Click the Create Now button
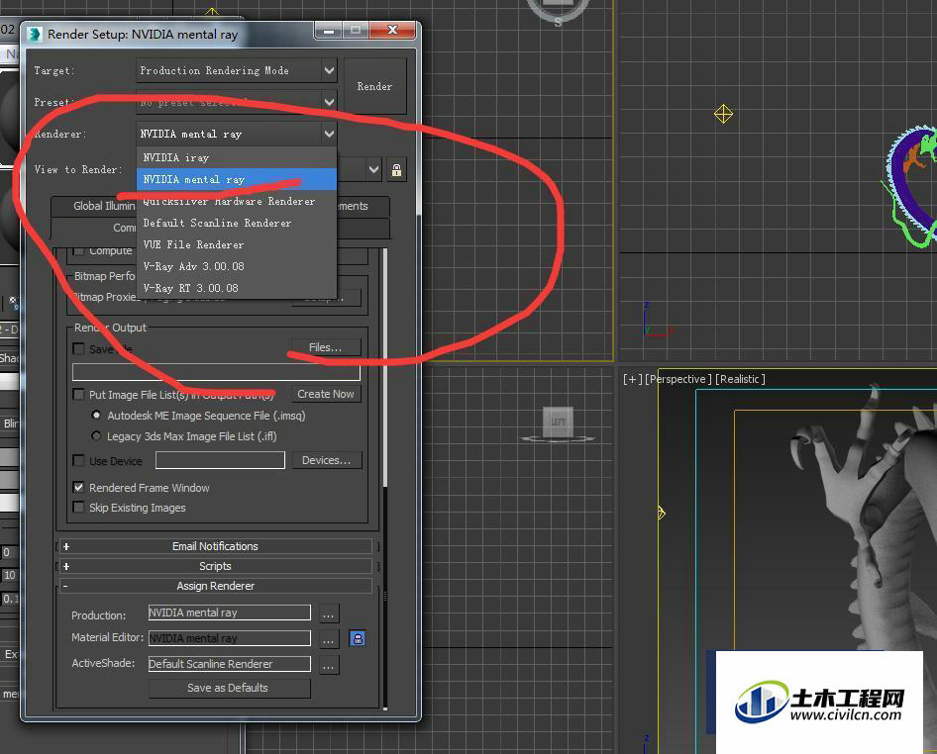The width and height of the screenshot is (937, 754). click(326, 394)
